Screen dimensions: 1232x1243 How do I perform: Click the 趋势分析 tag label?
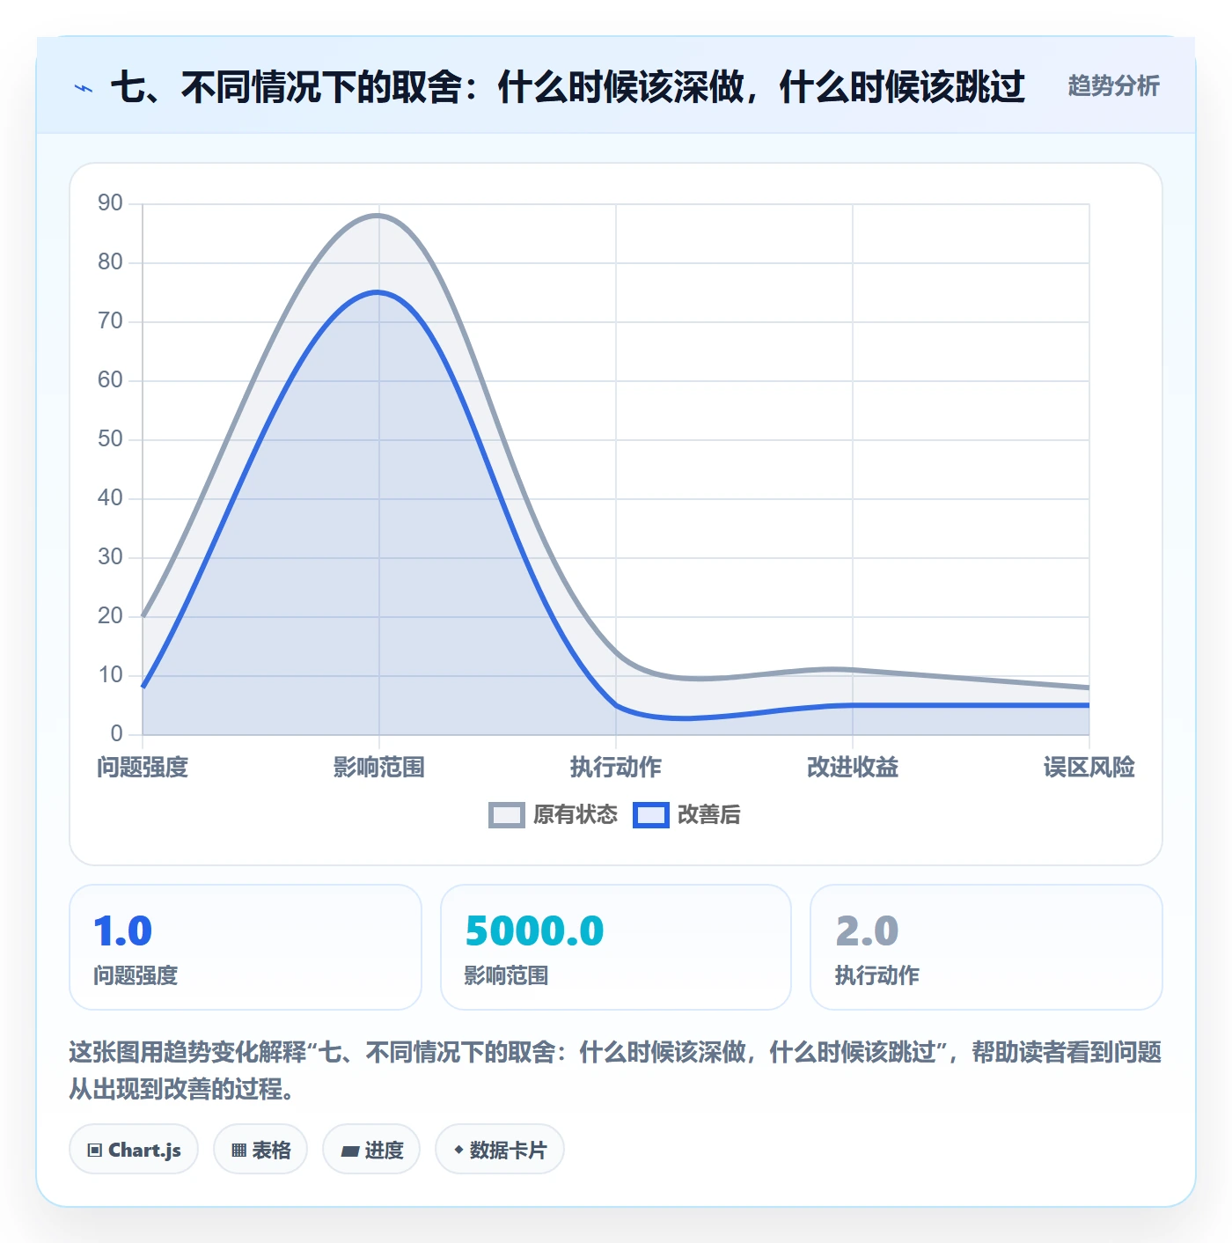[1113, 86]
